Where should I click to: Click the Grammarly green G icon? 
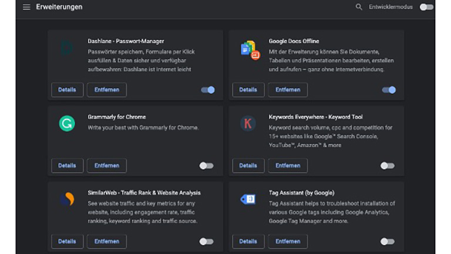coord(67,123)
